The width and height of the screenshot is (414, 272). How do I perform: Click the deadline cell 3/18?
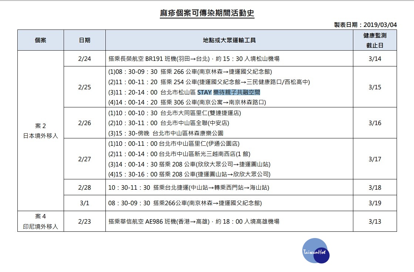pyautogui.click(x=375, y=187)
